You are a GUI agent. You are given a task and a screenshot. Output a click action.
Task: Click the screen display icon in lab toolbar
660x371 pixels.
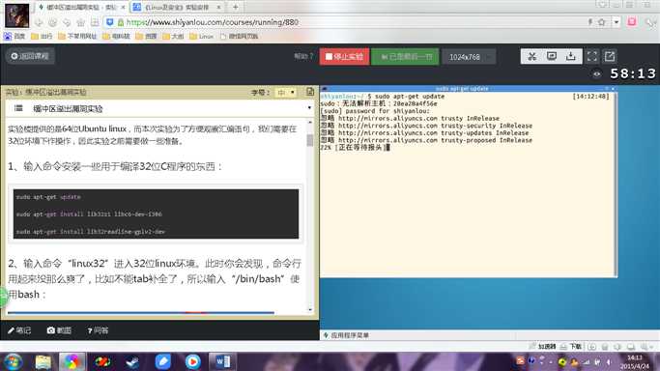pos(552,56)
